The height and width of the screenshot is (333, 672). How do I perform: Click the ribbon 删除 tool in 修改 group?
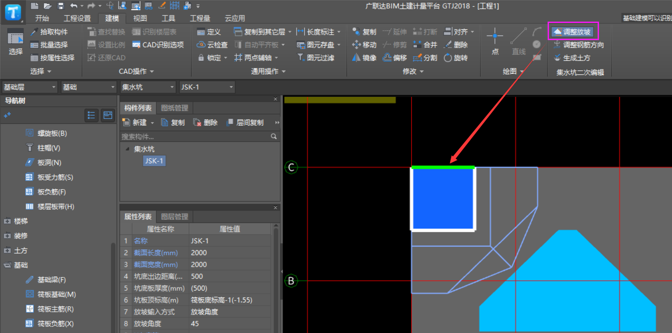click(456, 45)
